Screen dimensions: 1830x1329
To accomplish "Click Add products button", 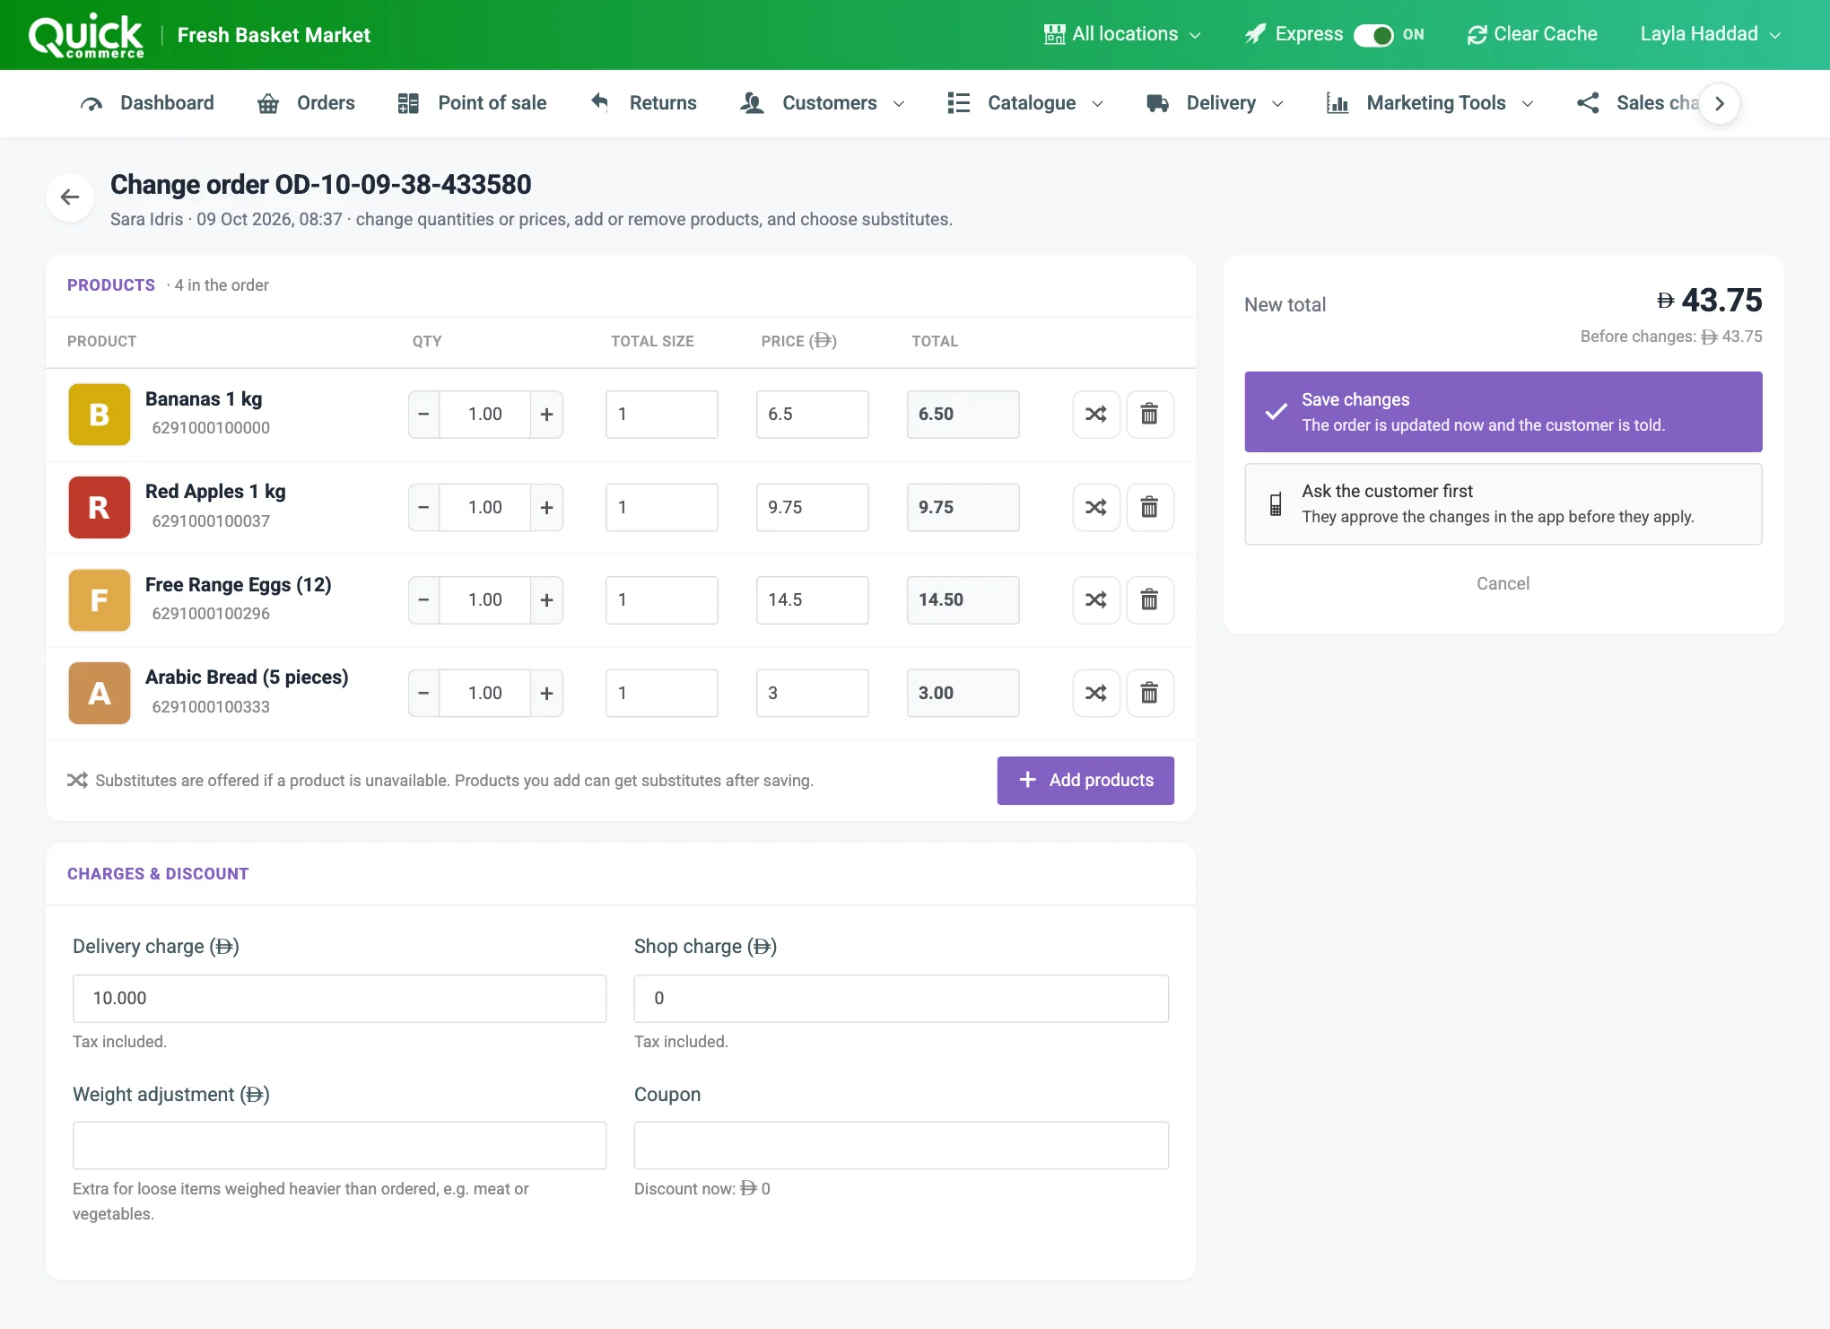I will coord(1085,781).
